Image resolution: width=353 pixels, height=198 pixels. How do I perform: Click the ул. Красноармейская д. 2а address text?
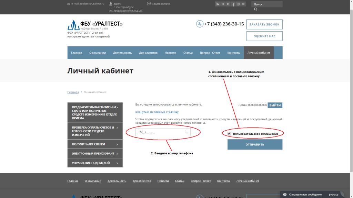pos(125,11)
